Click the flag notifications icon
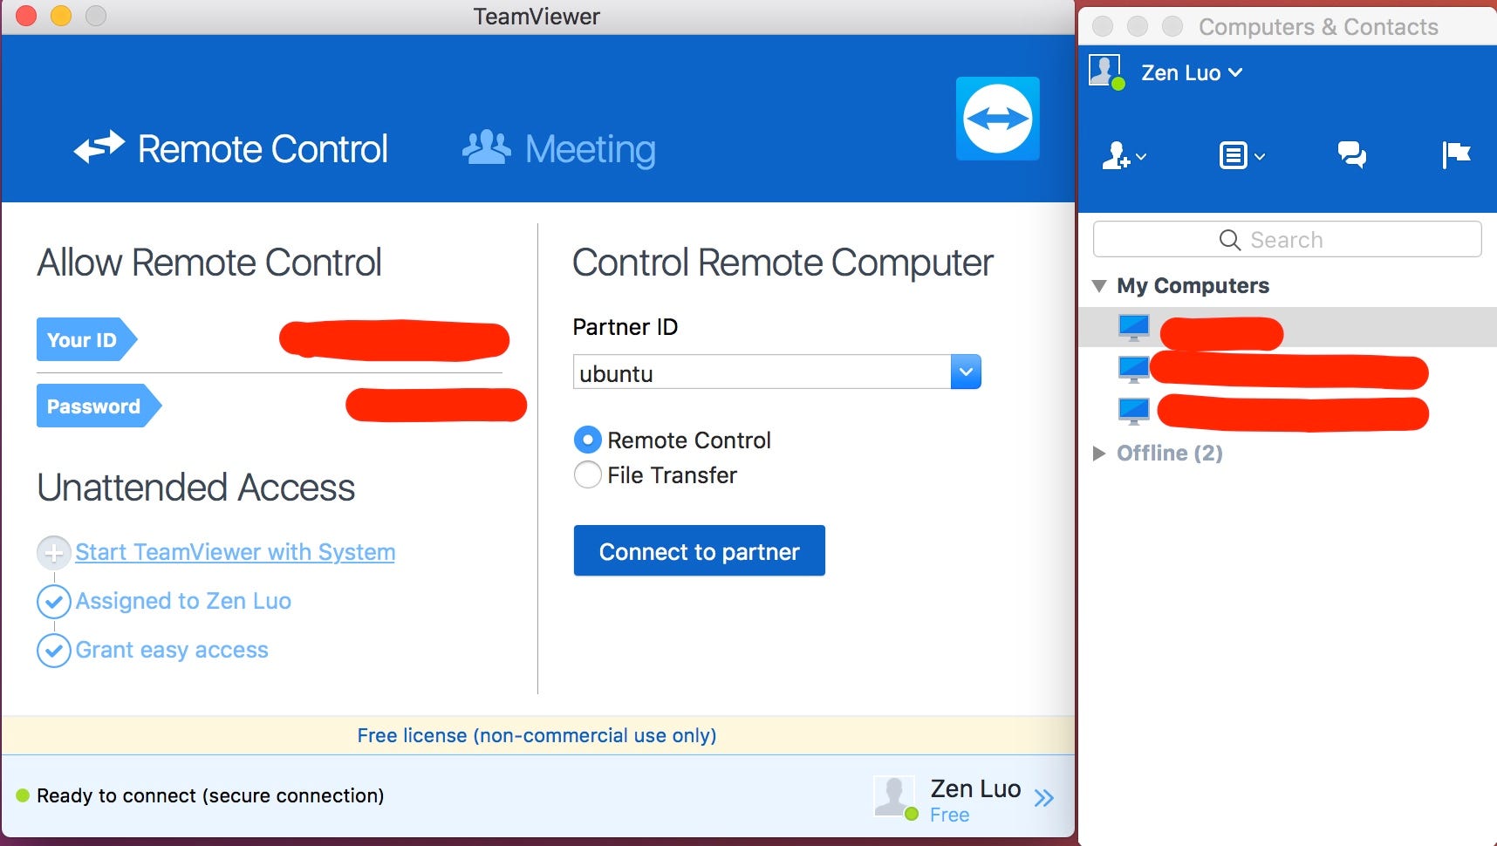 point(1456,154)
